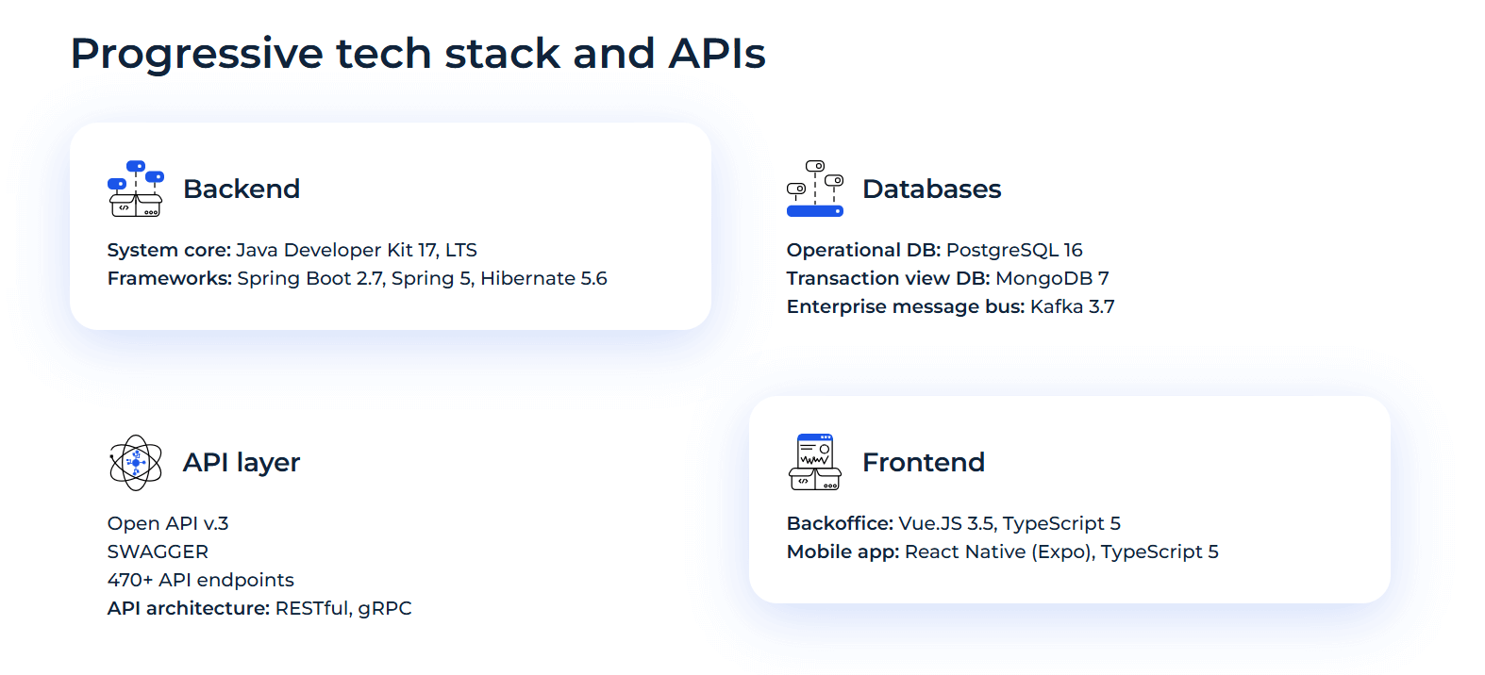
Task: Click the Frameworks Spring Boot line
Action: pyautogui.click(x=357, y=278)
